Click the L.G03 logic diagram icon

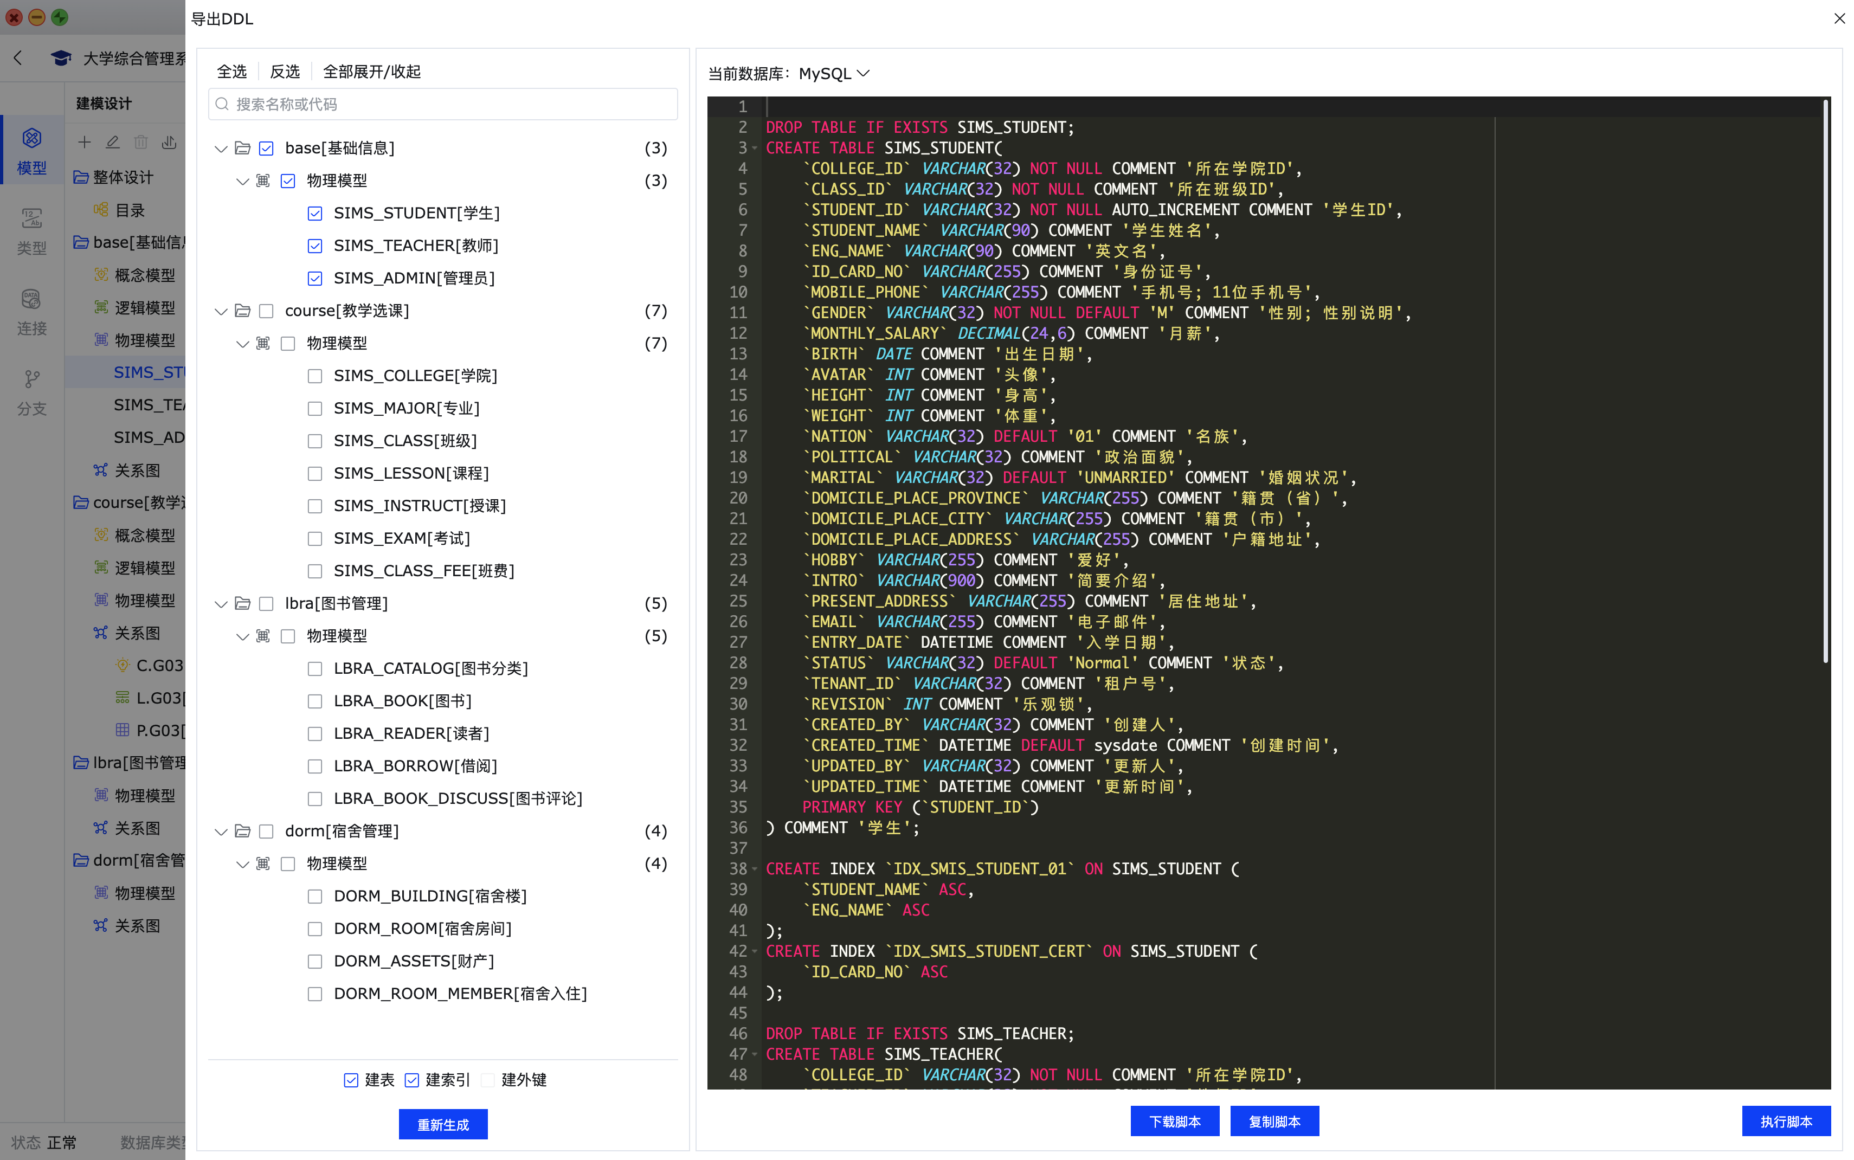123,698
